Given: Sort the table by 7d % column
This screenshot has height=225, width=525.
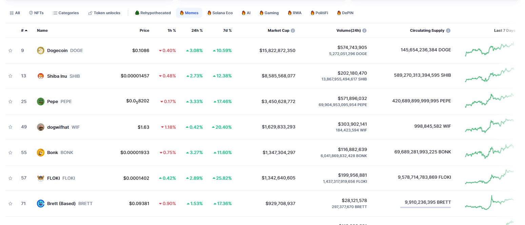Looking at the screenshot, I should [227, 30].
